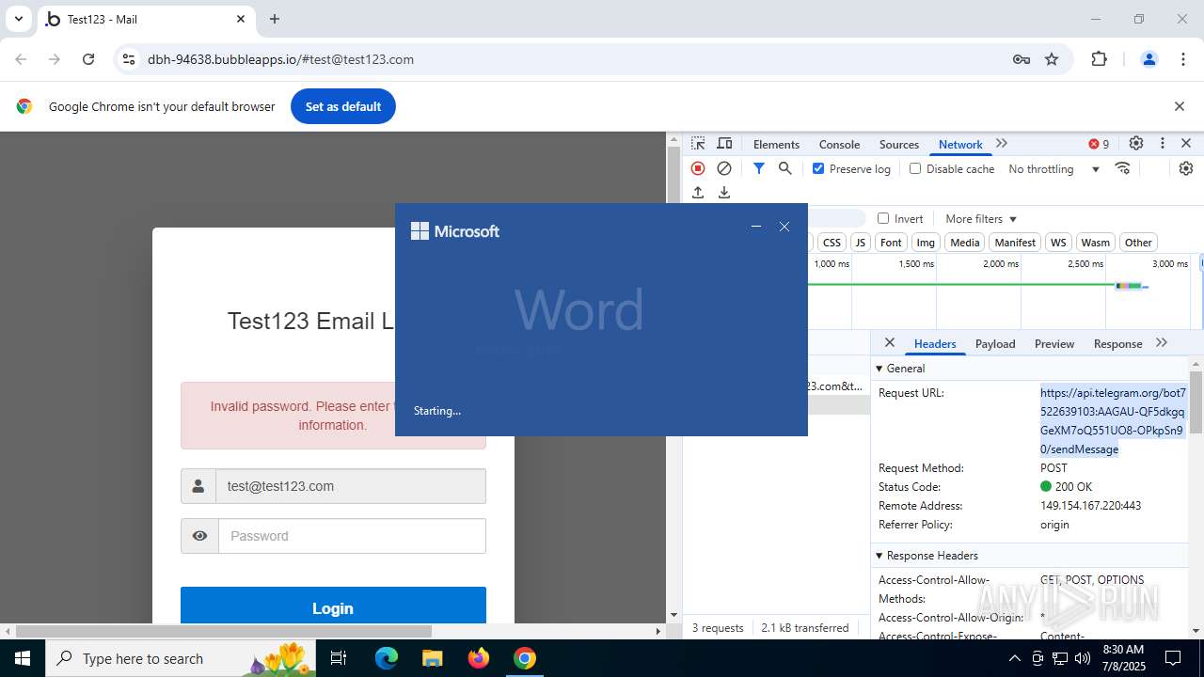Open the Chrome profile avatar
The height and width of the screenshot is (677, 1204).
(1149, 59)
